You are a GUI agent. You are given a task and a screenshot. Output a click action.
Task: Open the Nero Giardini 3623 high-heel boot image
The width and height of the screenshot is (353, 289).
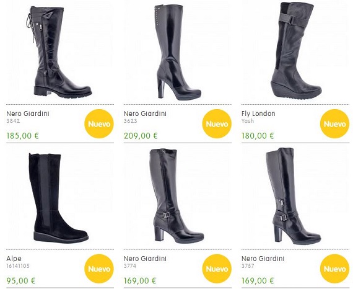176,51
